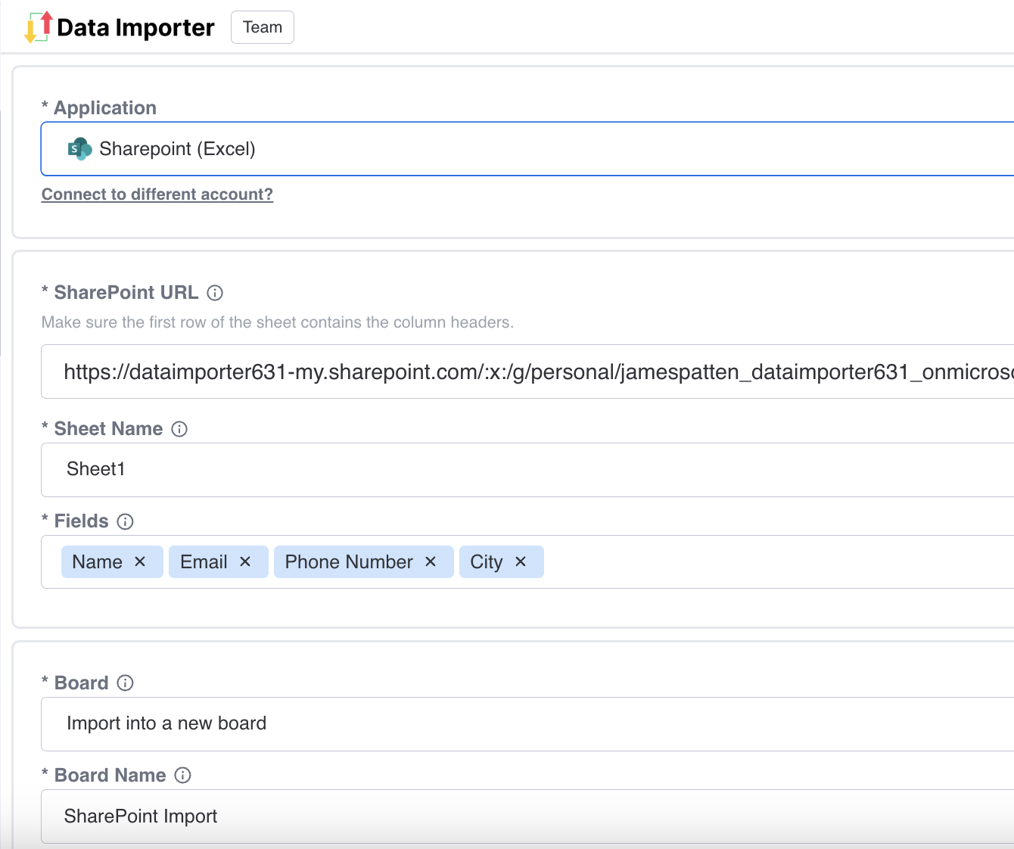Click info icon next to Board label
This screenshot has width=1014, height=849.
(x=126, y=683)
